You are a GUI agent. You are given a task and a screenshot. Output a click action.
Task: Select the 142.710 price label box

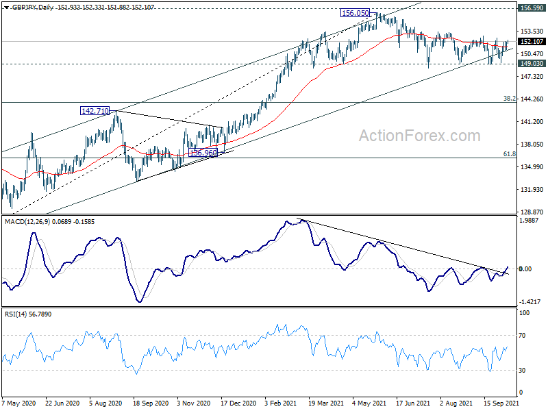[x=95, y=111]
